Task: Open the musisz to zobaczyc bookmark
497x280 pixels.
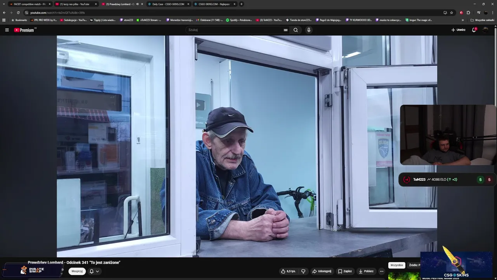Action: tap(389, 20)
